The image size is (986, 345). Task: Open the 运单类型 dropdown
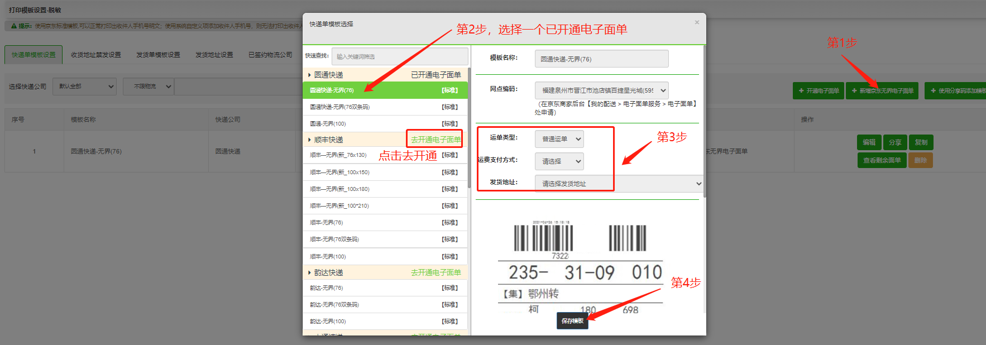tap(578, 139)
